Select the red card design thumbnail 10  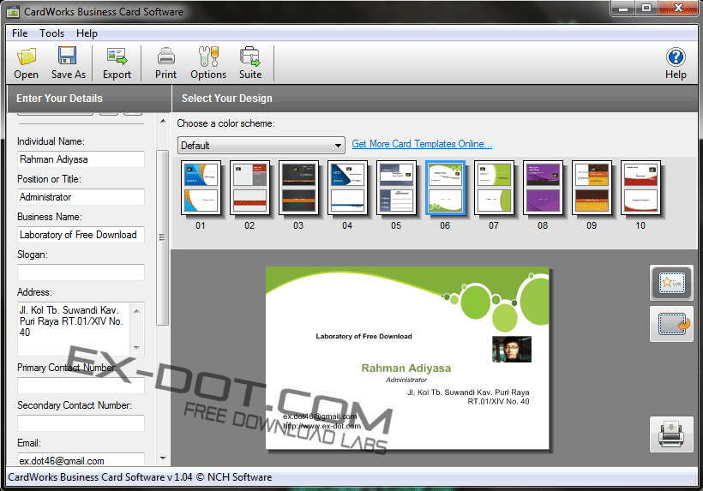pyautogui.click(x=640, y=188)
